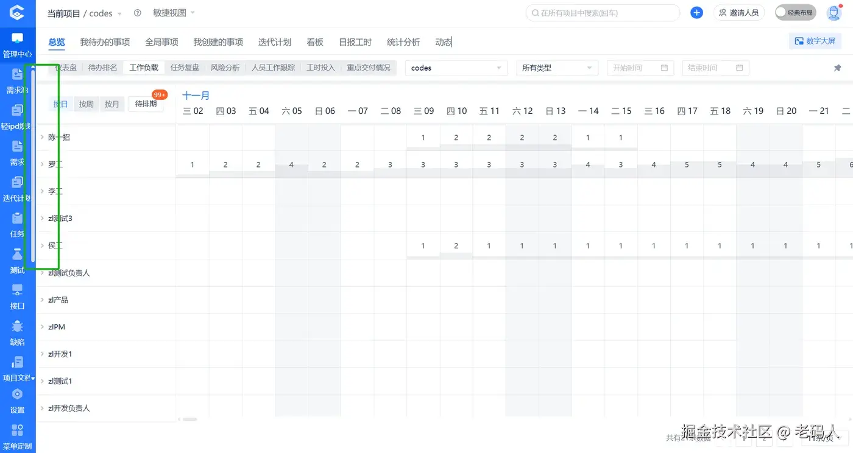Image resolution: width=853 pixels, height=453 pixels.
Task: Expand the zl产品 row
Action: pyautogui.click(x=42, y=300)
